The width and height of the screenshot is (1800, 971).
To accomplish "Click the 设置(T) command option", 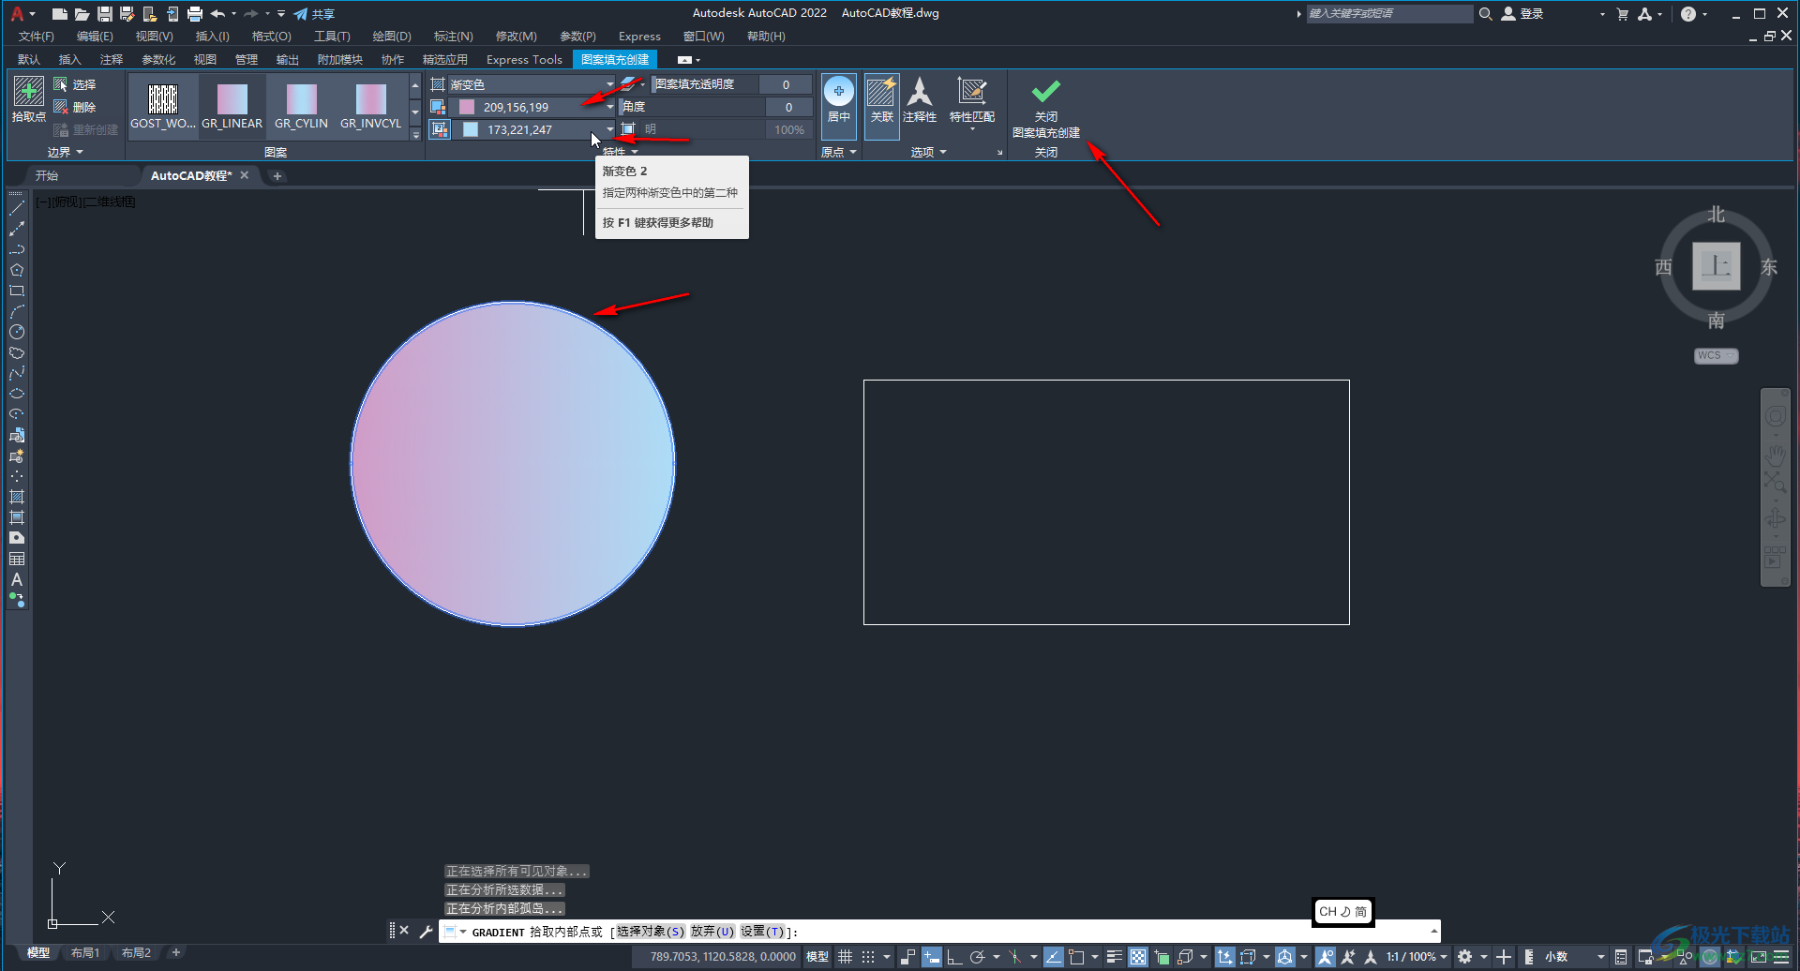I will [762, 932].
